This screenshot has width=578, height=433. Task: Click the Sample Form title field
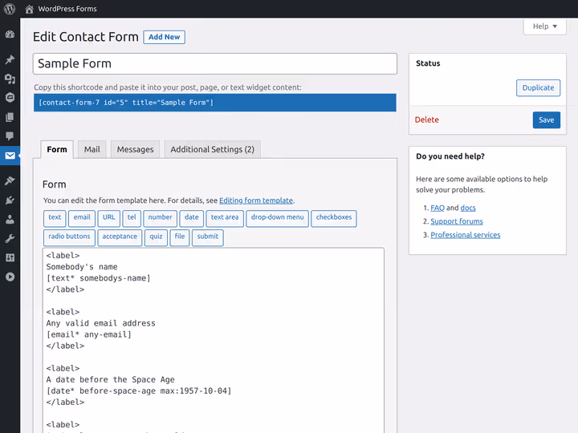[215, 63]
